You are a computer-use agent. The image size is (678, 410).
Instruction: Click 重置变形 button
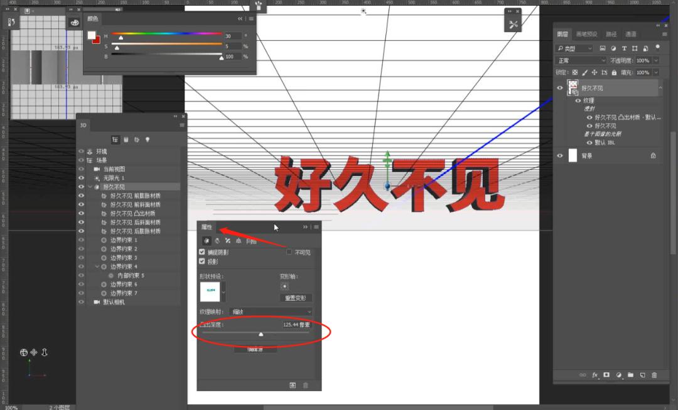coord(296,298)
